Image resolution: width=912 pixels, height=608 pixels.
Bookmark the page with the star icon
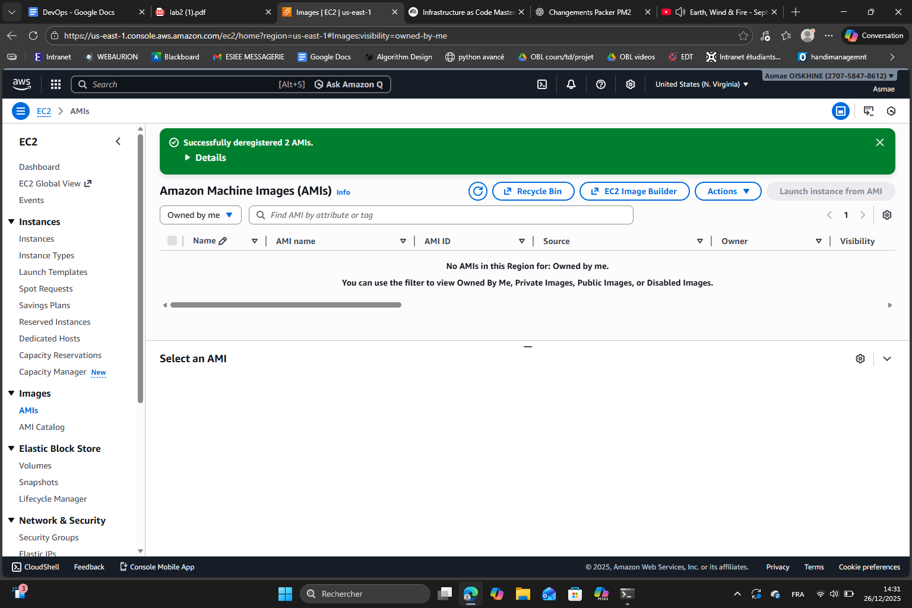click(744, 36)
